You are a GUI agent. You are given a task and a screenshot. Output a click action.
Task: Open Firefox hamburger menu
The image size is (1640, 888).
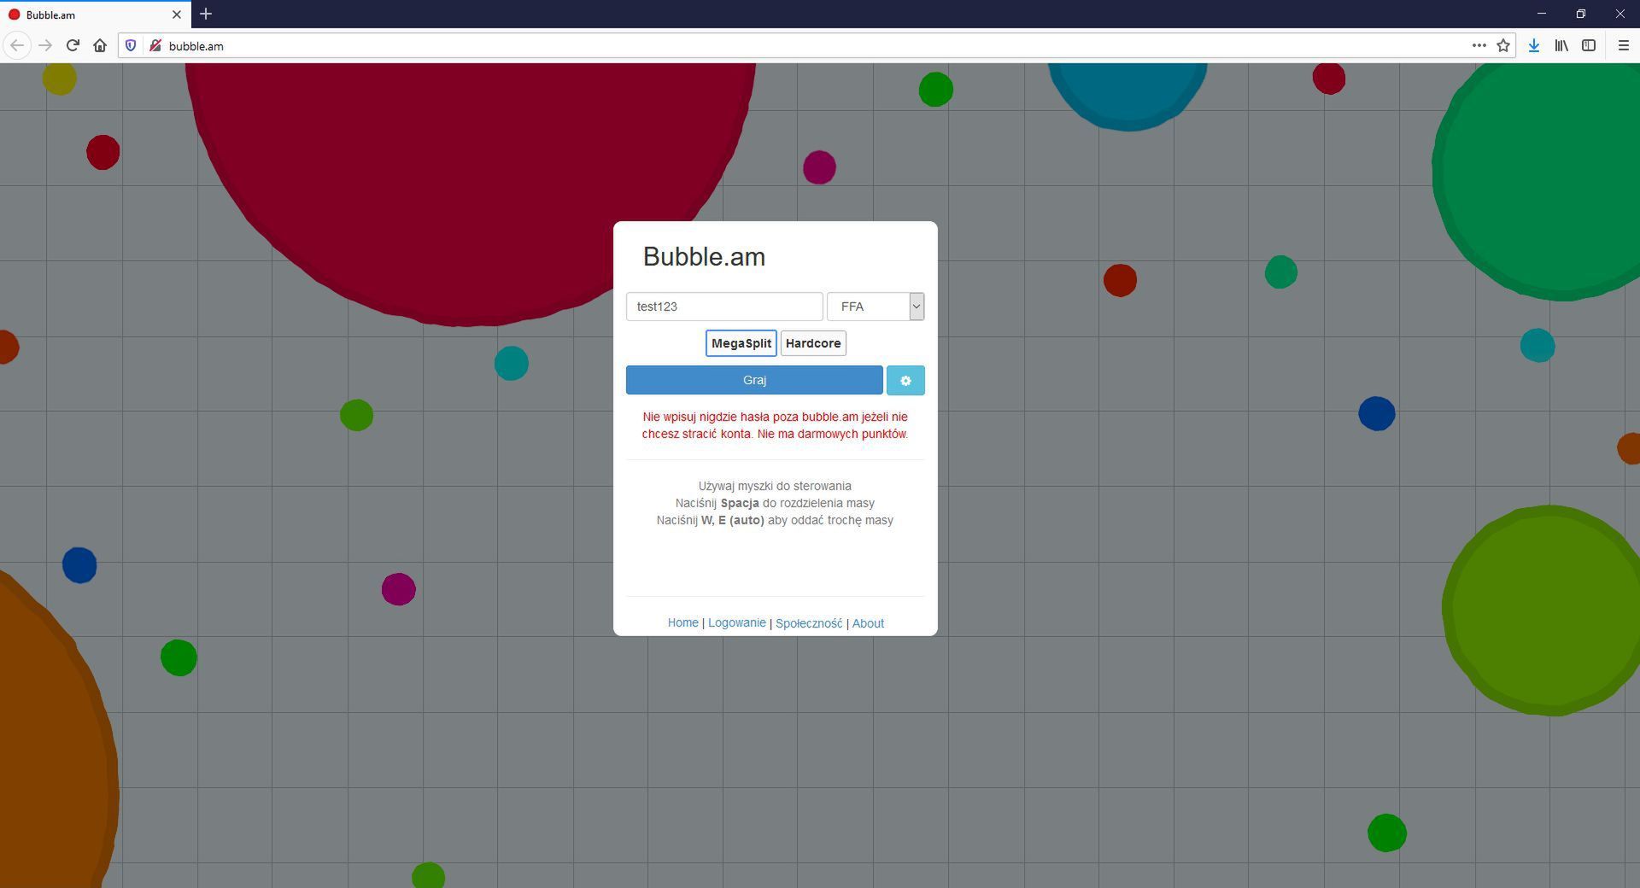click(x=1624, y=46)
